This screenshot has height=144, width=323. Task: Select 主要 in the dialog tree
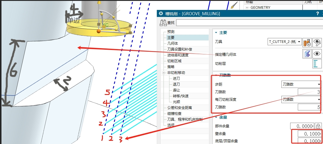(x=171, y=38)
